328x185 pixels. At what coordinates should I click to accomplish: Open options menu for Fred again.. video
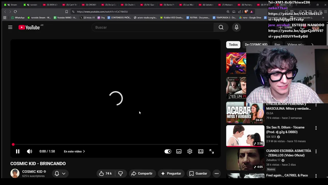(x=316, y=176)
